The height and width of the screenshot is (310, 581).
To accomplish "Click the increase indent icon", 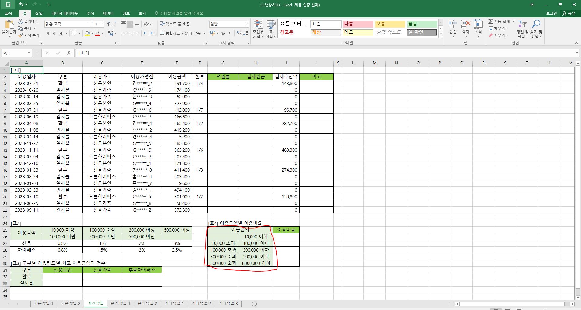I will pyautogui.click(x=153, y=33).
